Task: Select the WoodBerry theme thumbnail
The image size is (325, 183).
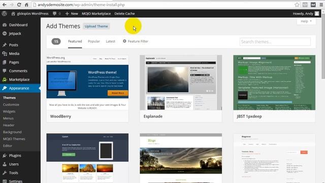Action: [87, 82]
